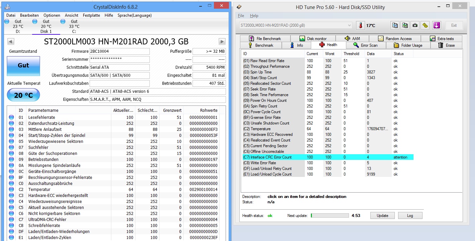
Task: Open the File Benchmark tab
Action: coord(265,38)
